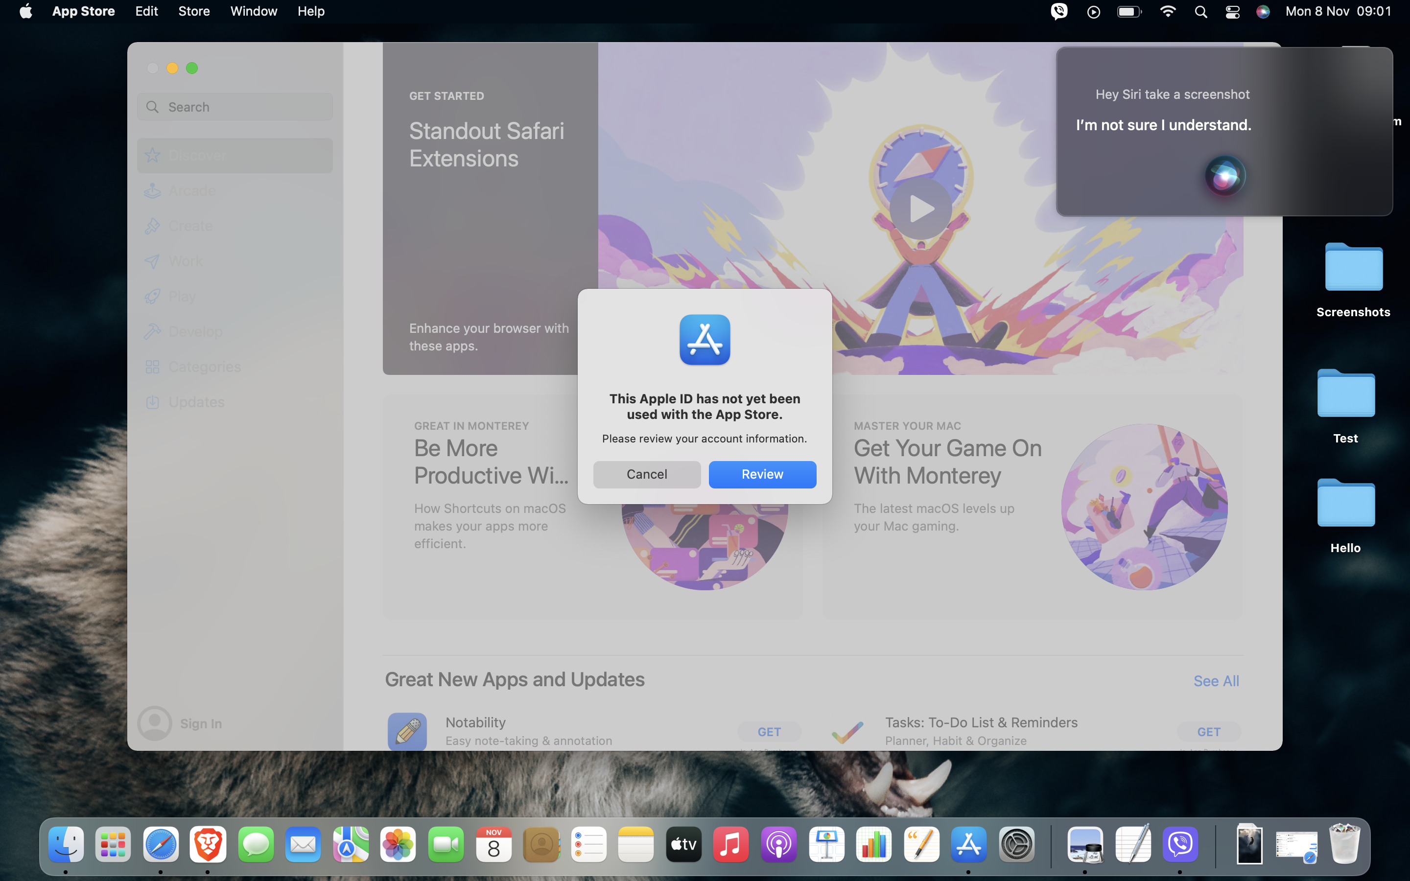Open Keynote in the Dock
This screenshot has width=1410, height=881.
(x=826, y=844)
